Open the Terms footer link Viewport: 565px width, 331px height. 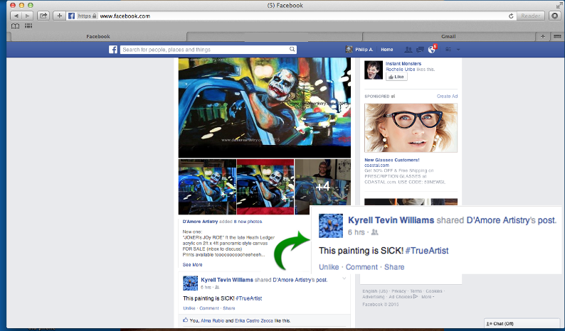coord(416,291)
